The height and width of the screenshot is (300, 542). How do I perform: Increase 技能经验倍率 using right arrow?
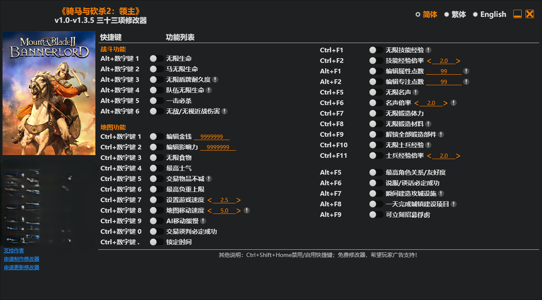tap(458, 61)
